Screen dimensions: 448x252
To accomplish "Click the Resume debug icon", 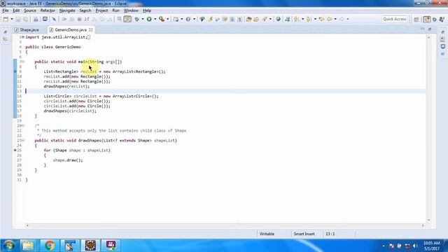I will pyautogui.click(x=64, y=19).
